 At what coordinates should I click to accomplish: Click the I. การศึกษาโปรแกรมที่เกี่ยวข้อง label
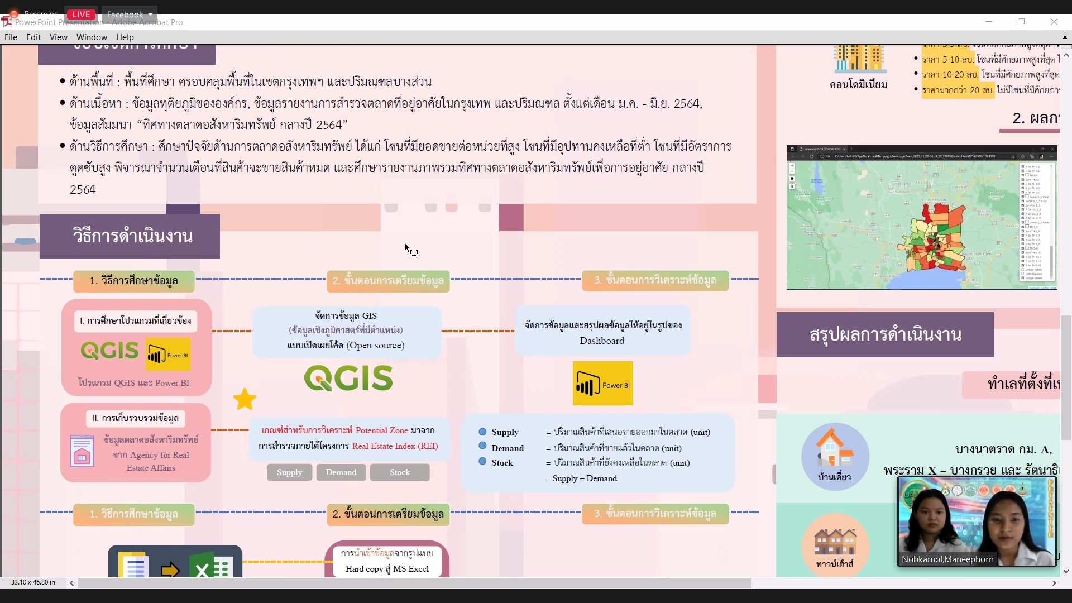point(135,321)
